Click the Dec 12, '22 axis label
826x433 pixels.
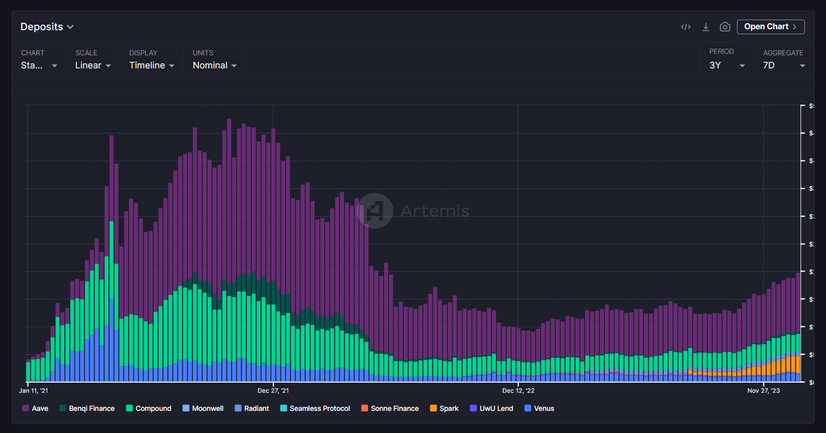pyautogui.click(x=518, y=391)
